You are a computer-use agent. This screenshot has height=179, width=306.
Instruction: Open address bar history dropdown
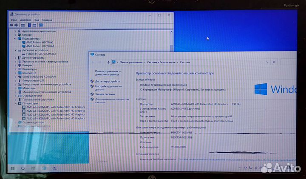point(267,62)
